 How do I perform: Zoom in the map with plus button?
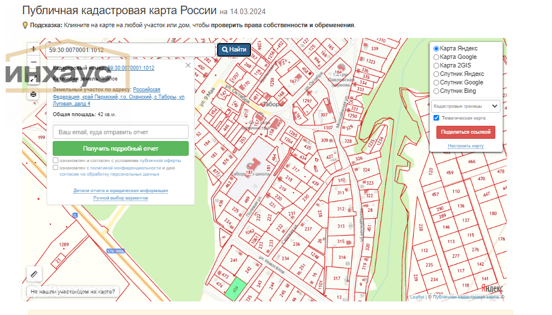(33, 49)
